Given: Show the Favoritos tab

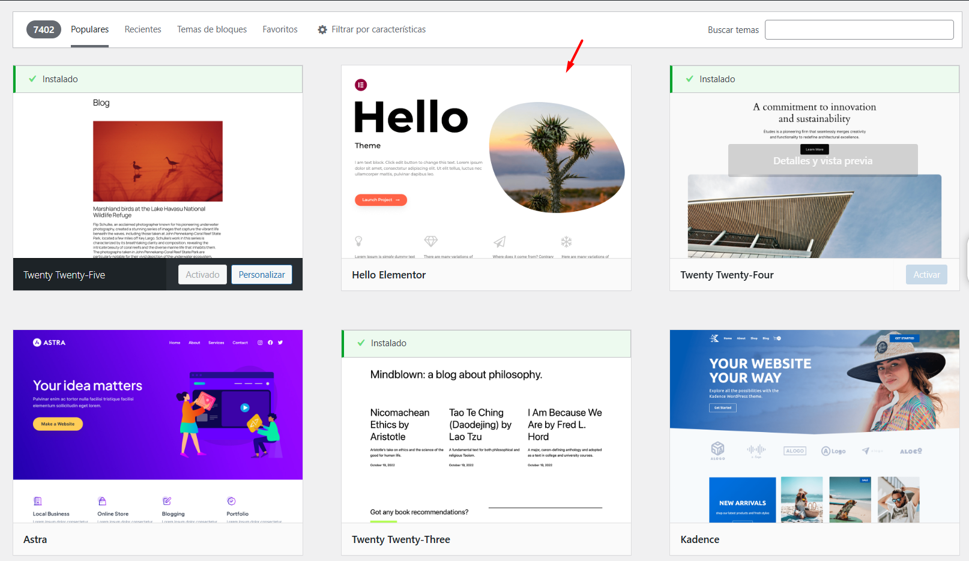Looking at the screenshot, I should click(x=280, y=29).
